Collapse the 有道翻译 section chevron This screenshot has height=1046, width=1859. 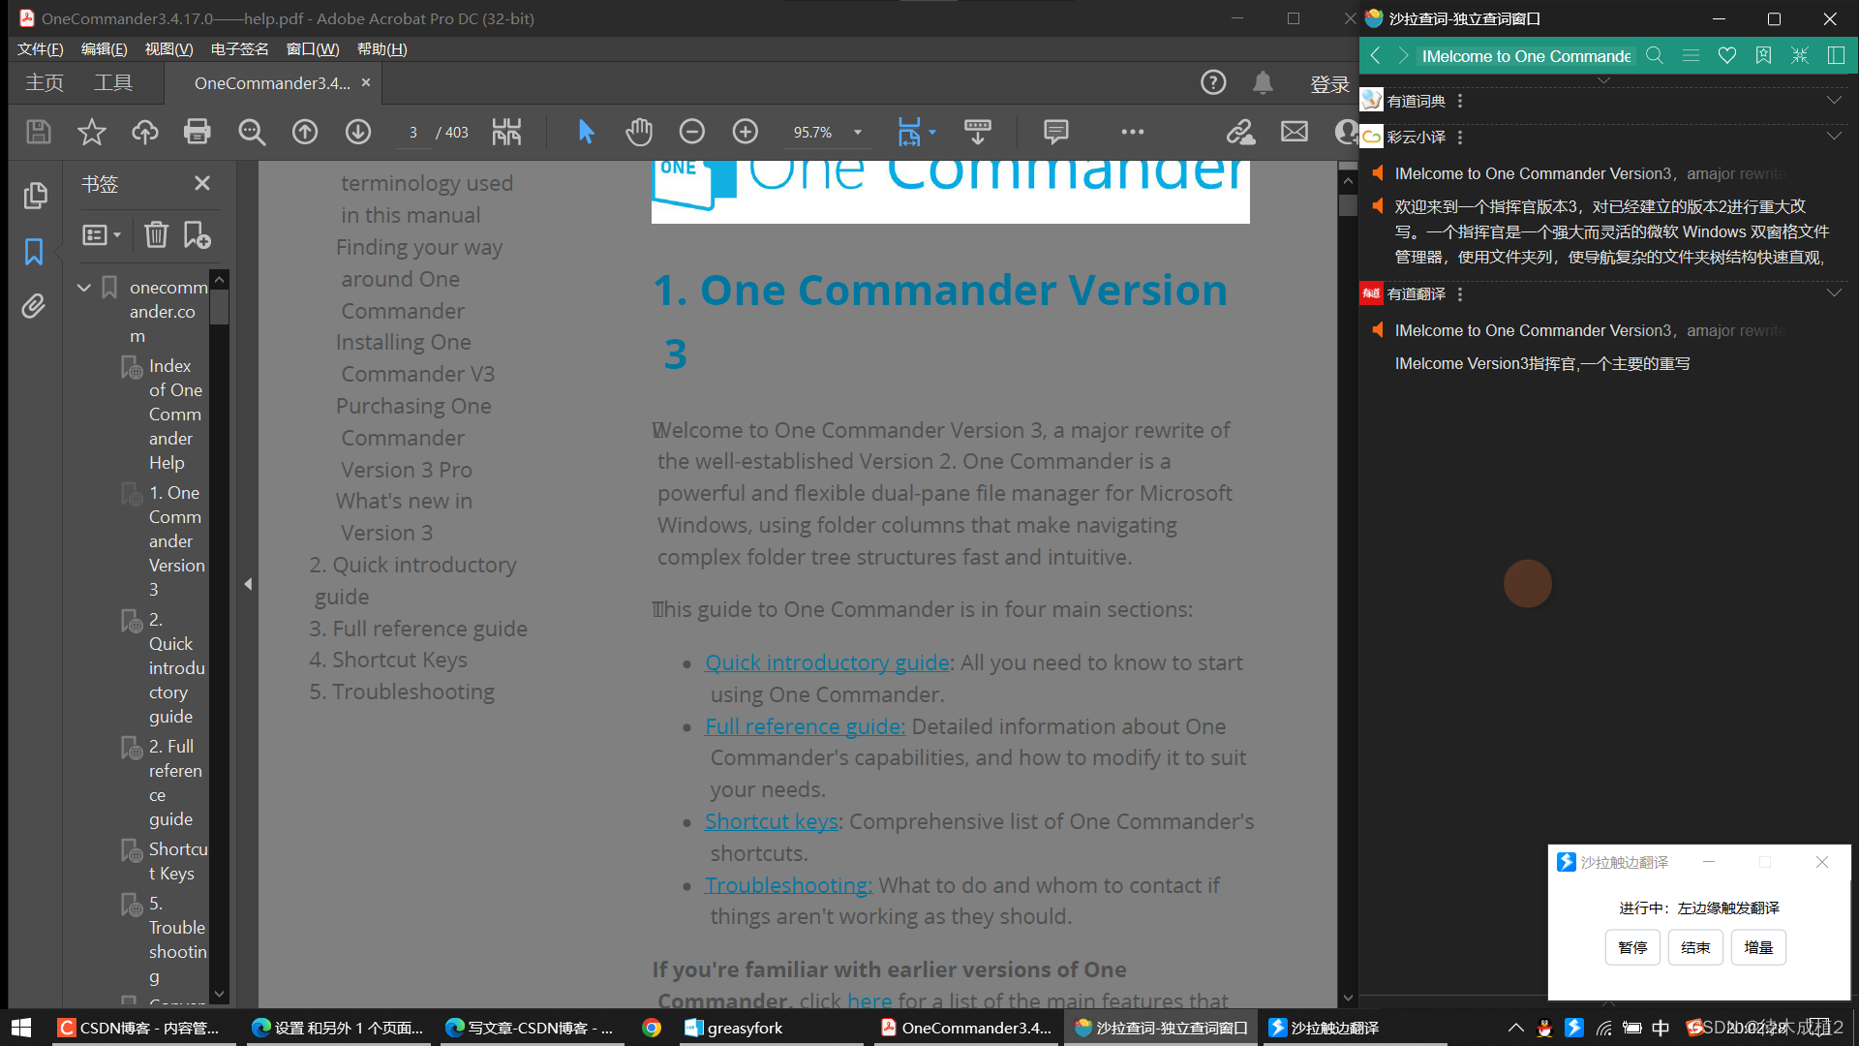click(x=1833, y=293)
